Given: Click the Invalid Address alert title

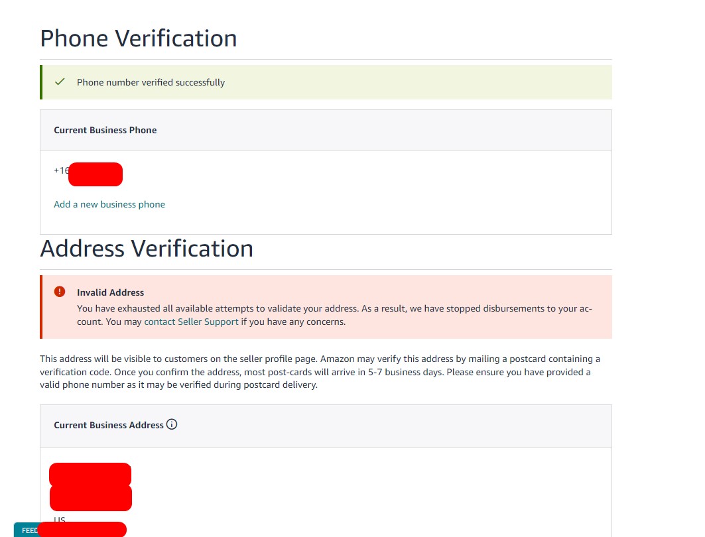Looking at the screenshot, I should [110, 292].
